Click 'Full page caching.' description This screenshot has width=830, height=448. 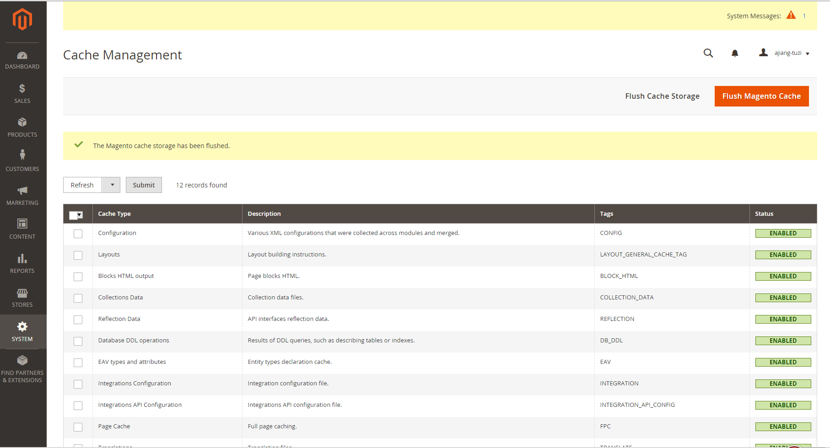272,426
